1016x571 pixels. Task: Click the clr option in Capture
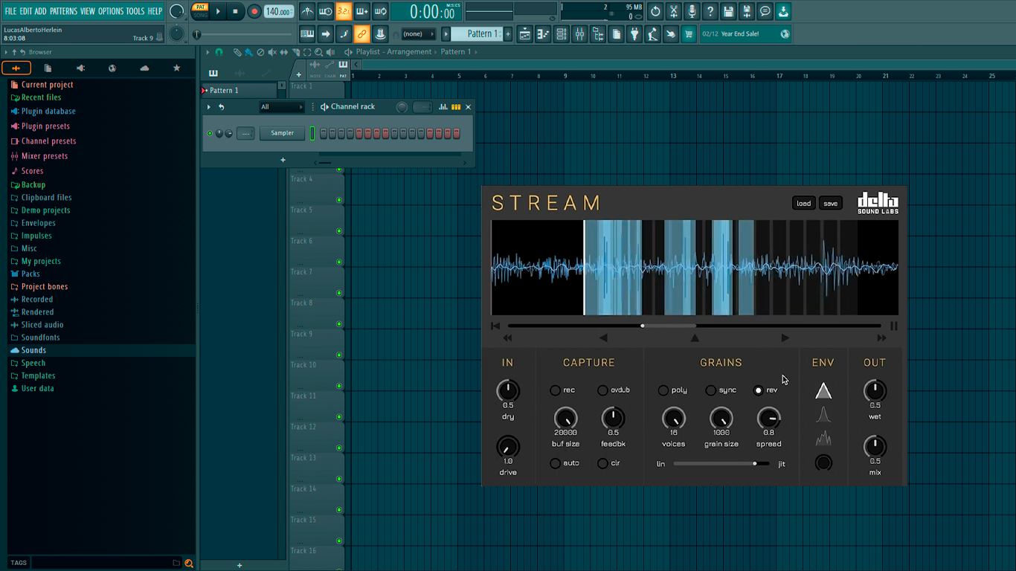pyautogui.click(x=602, y=463)
